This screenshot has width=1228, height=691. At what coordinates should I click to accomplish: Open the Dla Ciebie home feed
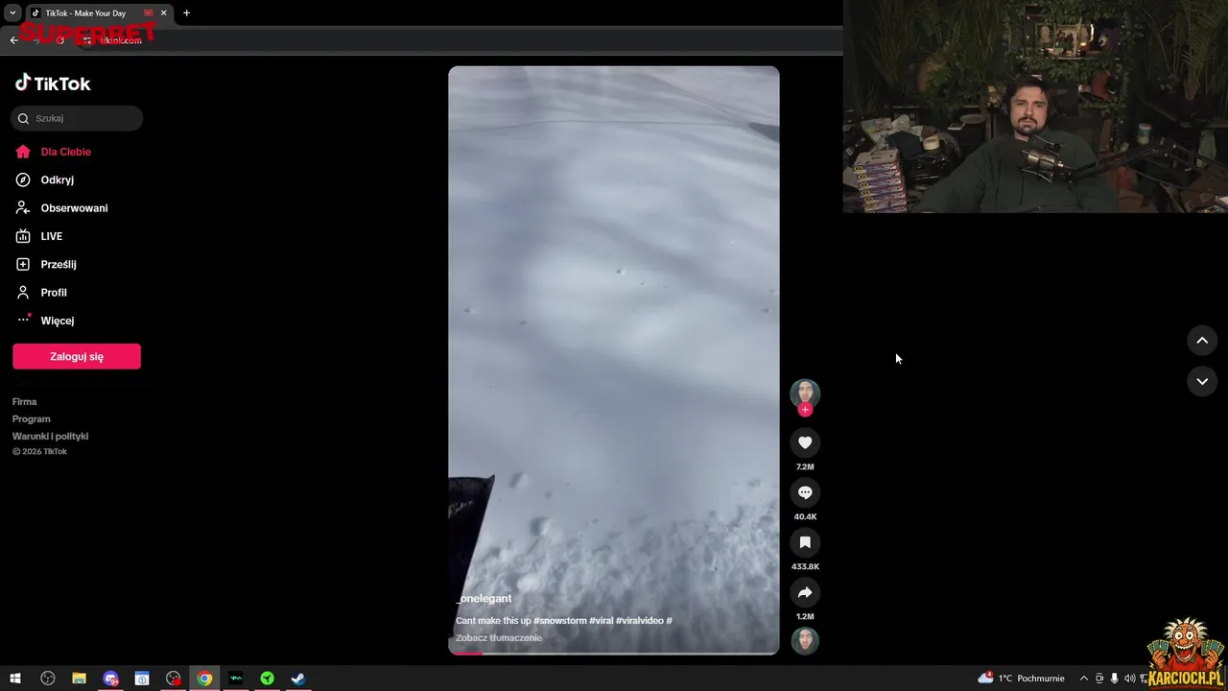point(65,152)
